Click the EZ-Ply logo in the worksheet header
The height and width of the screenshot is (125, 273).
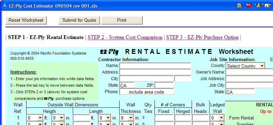(x=109, y=52)
